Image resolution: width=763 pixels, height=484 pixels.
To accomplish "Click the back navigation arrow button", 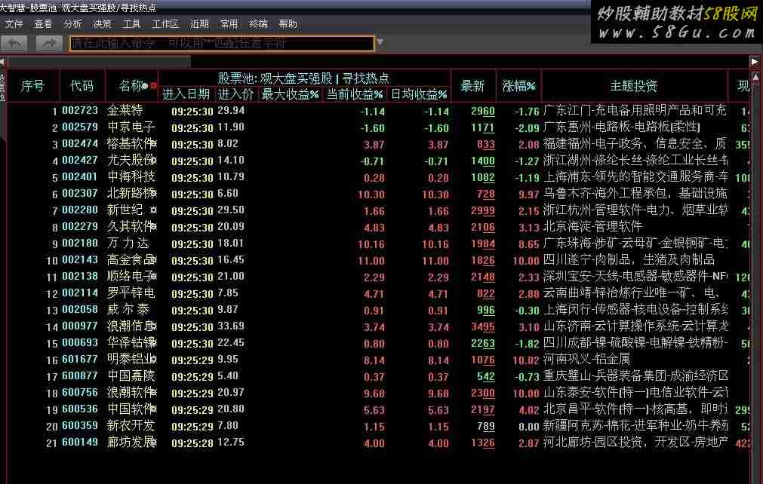I will [x=14, y=43].
